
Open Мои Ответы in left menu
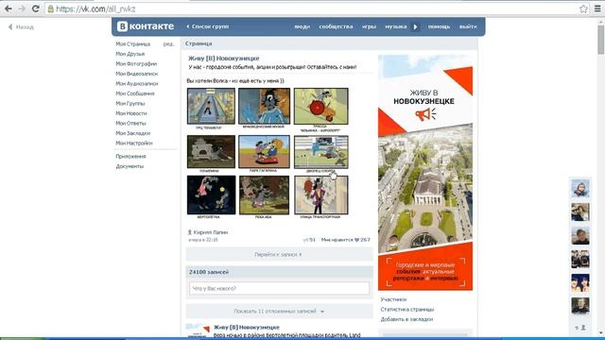pos(130,124)
